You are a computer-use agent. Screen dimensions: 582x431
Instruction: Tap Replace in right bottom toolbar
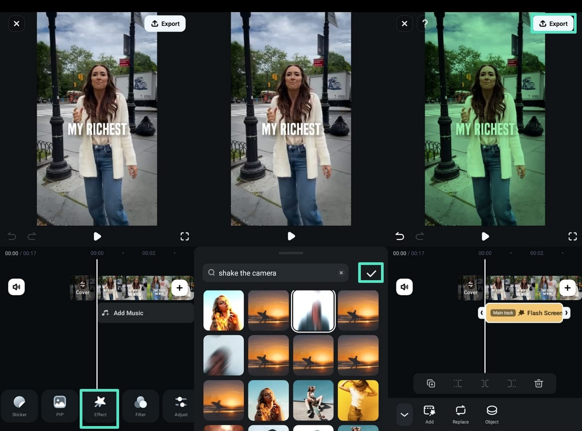(461, 414)
